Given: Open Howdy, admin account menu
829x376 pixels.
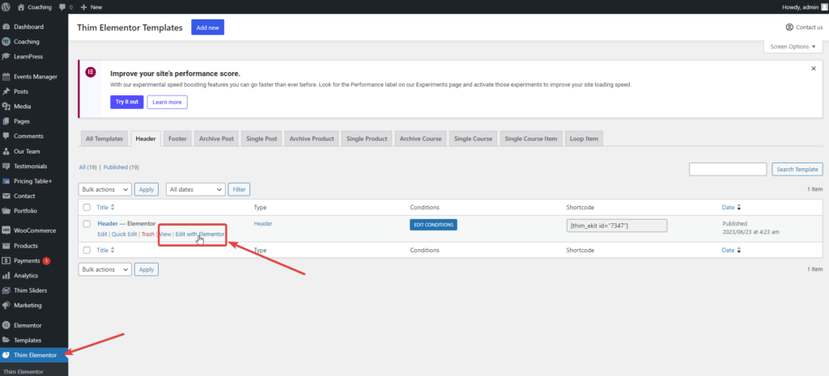Looking at the screenshot, I should 804,7.
